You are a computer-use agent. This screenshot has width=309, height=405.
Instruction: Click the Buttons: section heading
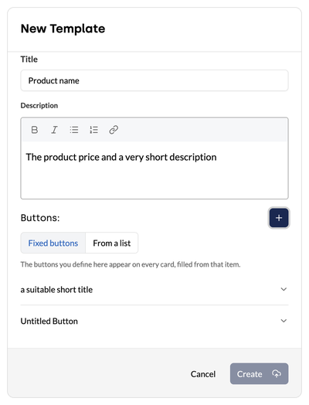(40, 218)
